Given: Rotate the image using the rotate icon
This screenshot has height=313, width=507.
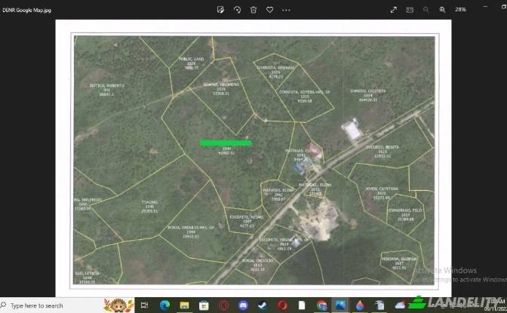Looking at the screenshot, I should coord(237,10).
